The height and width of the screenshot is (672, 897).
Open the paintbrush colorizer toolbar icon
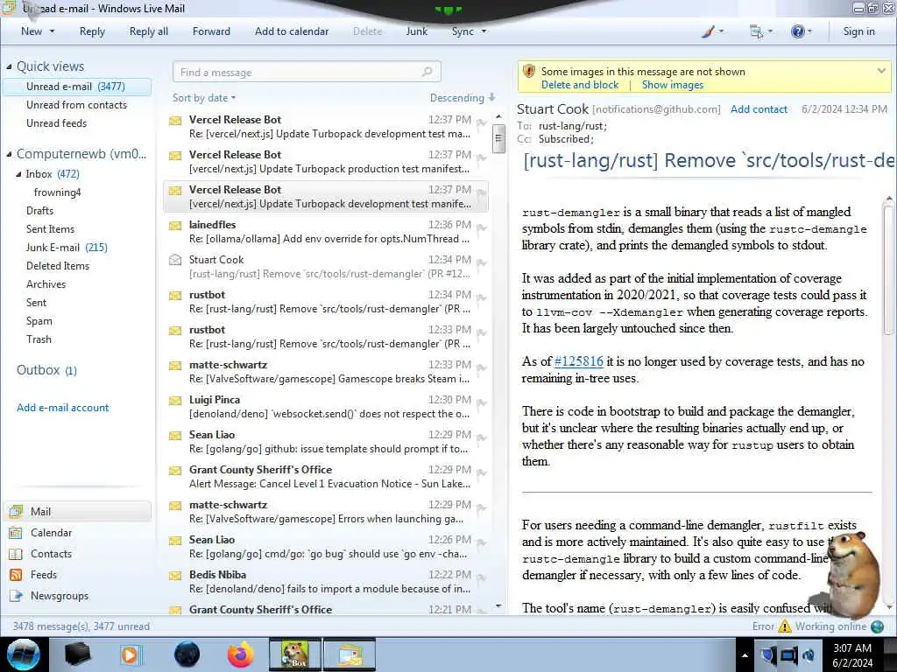[x=708, y=32]
